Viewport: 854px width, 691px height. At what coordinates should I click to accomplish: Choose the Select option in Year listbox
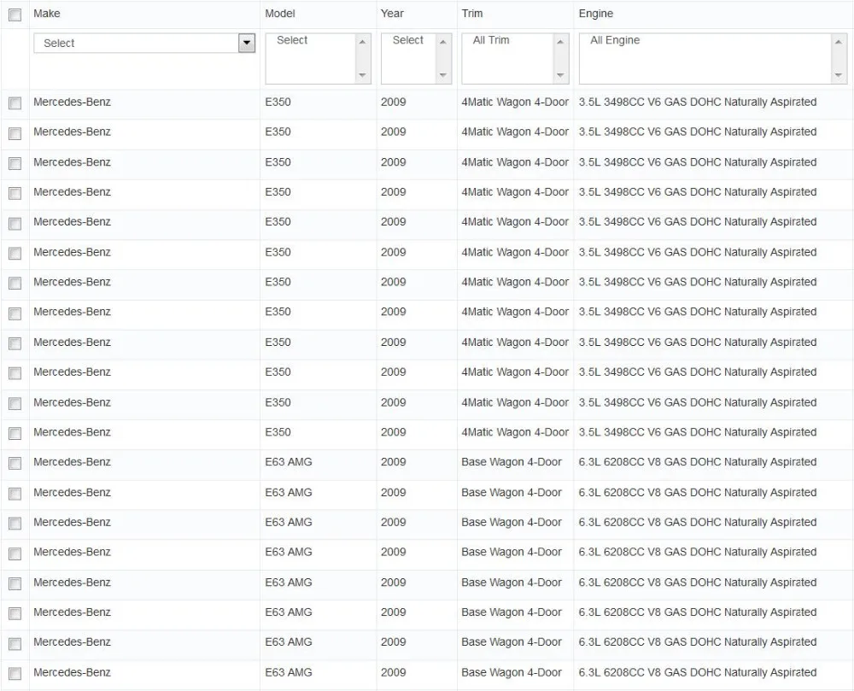[x=408, y=40]
